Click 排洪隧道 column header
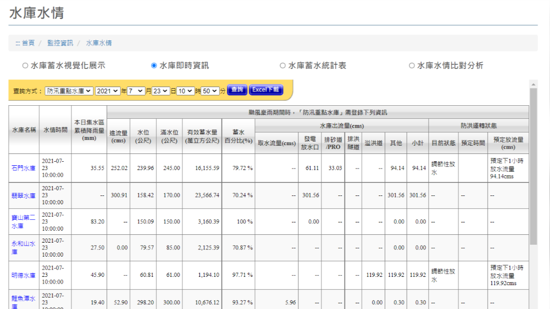 point(353,143)
